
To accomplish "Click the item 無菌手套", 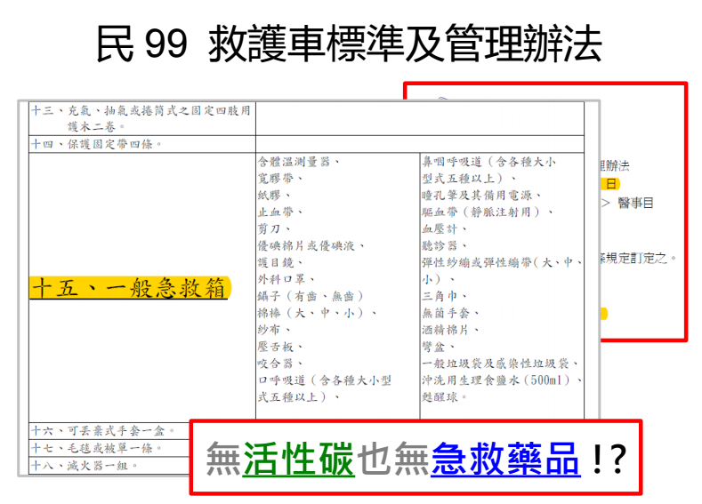I will (447, 313).
